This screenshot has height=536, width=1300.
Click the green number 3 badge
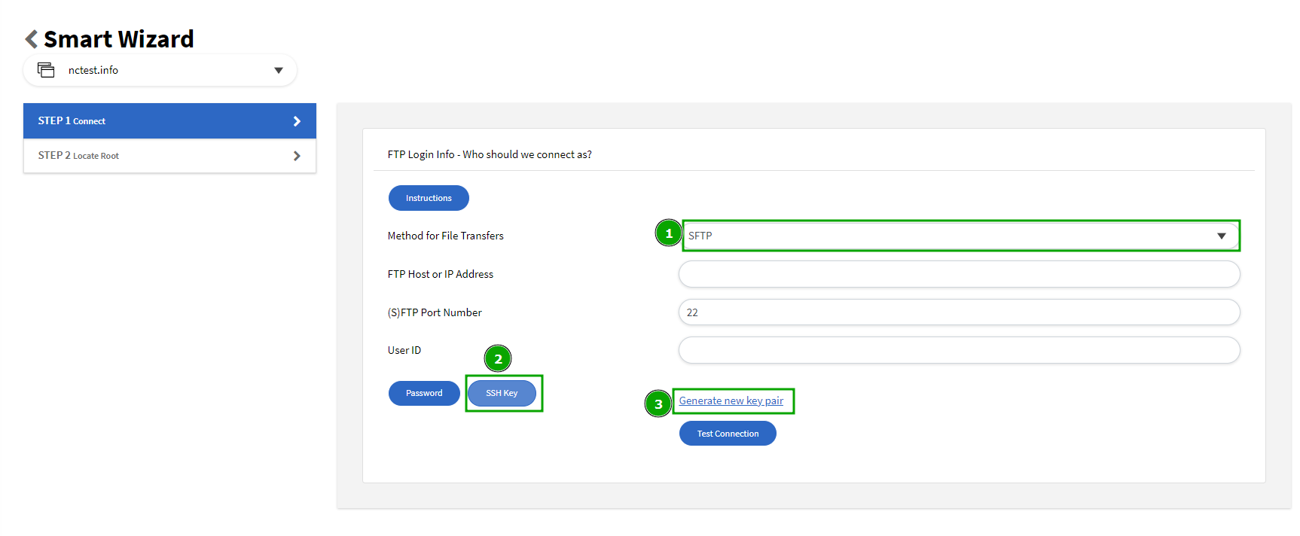658,404
